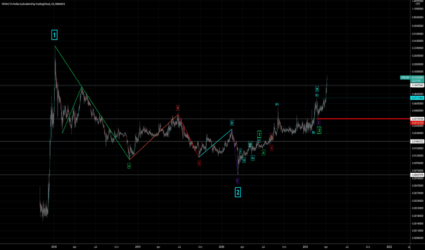Click the 0.00657978 price line label
Image resolution: width=425 pixels, height=250 pixels.
(x=417, y=175)
